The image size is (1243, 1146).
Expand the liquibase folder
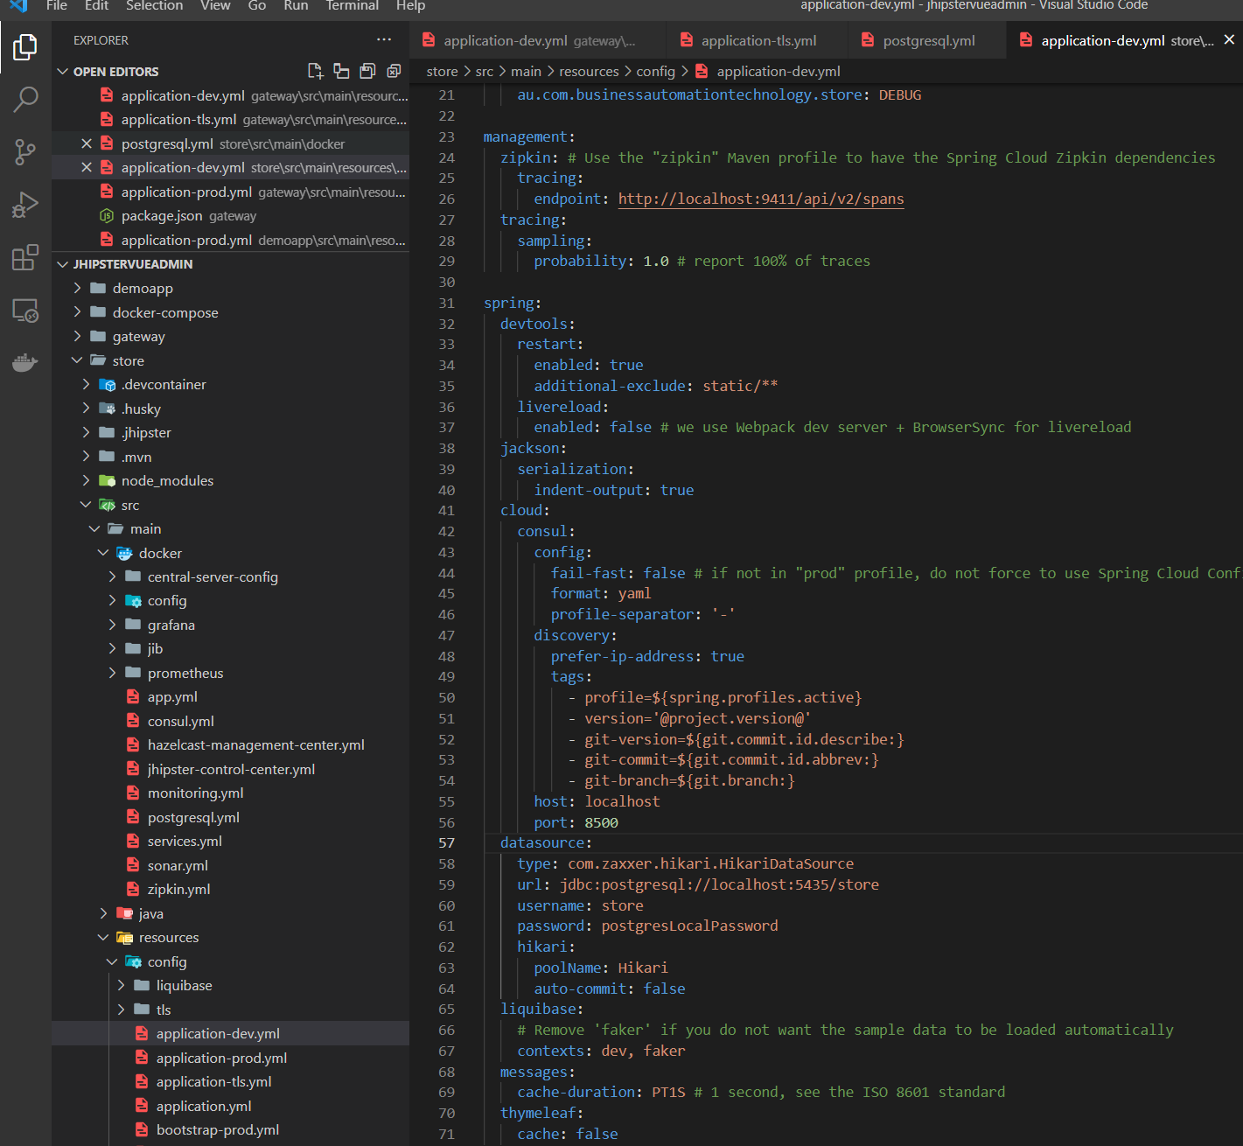tap(122, 985)
